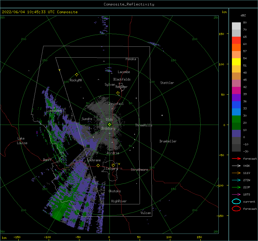Screen dimensions: 258x241
Task: Click the Olds map label
Action: (109, 119)
